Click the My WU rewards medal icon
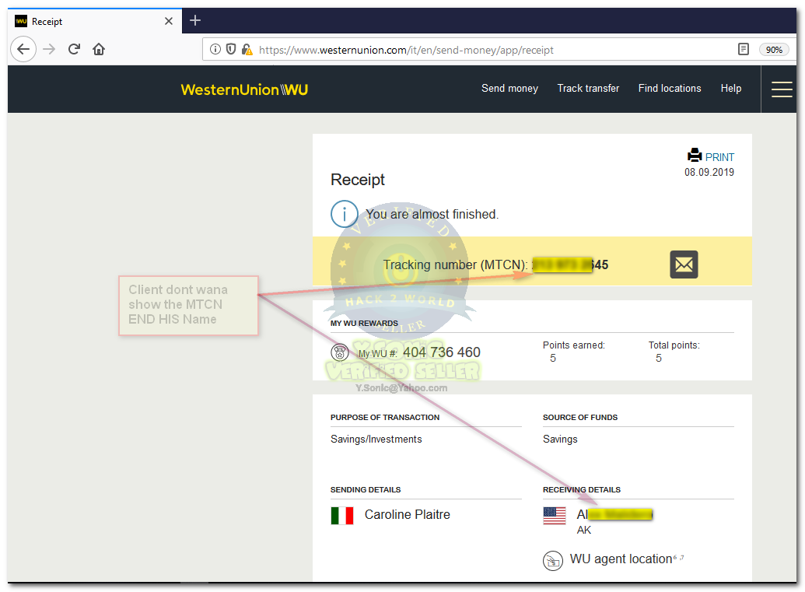 pos(339,352)
